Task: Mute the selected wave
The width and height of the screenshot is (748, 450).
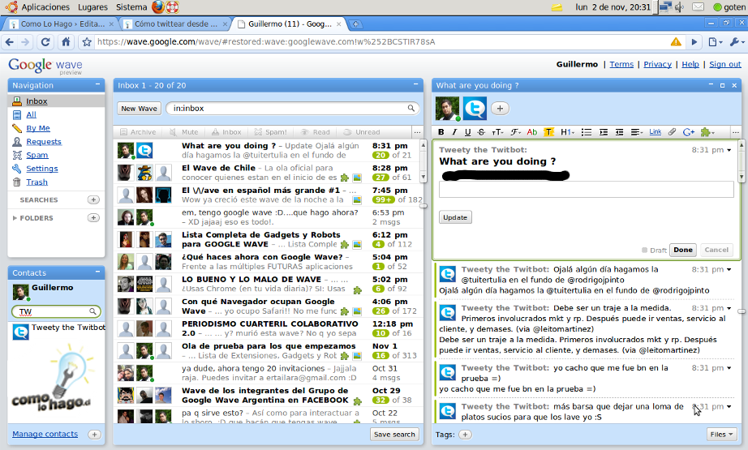Action: coord(184,132)
